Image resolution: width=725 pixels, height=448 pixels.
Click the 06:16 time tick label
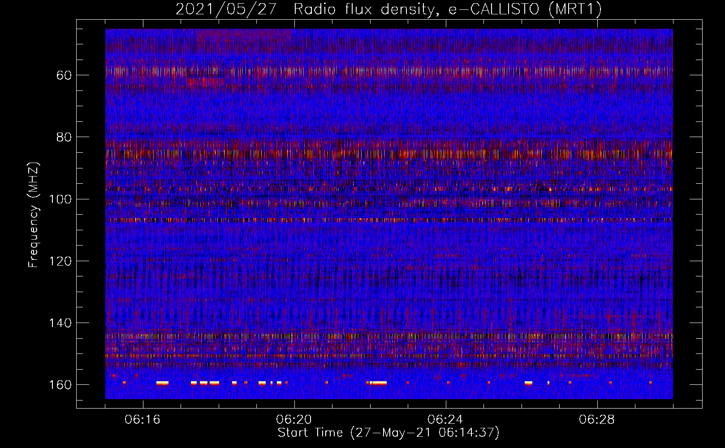[x=142, y=420]
